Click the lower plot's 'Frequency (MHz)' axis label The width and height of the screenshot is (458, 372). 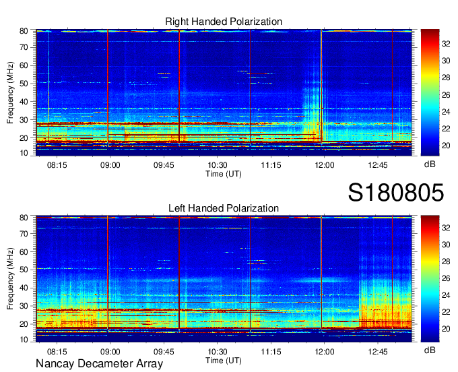click(x=10, y=279)
